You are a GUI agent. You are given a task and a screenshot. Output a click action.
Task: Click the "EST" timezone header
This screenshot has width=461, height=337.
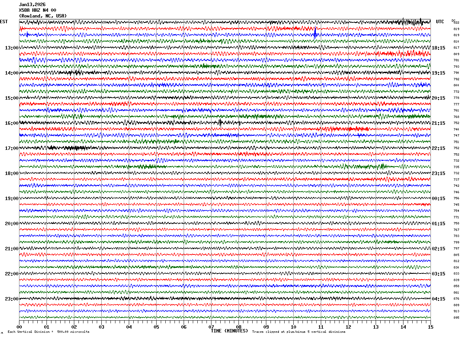4,22
